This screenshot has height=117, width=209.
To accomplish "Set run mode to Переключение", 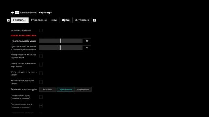I will point(65,89).
